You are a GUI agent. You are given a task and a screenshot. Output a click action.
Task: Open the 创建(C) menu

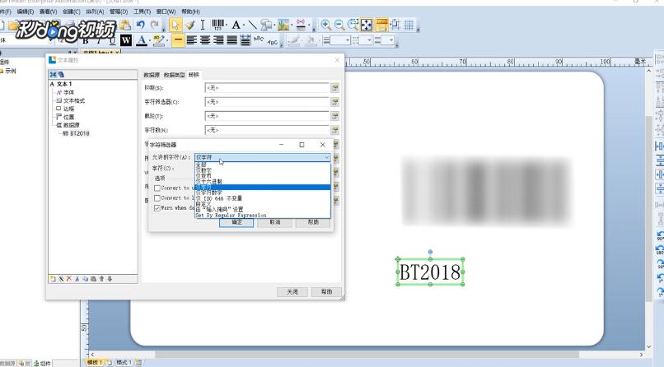point(71,12)
